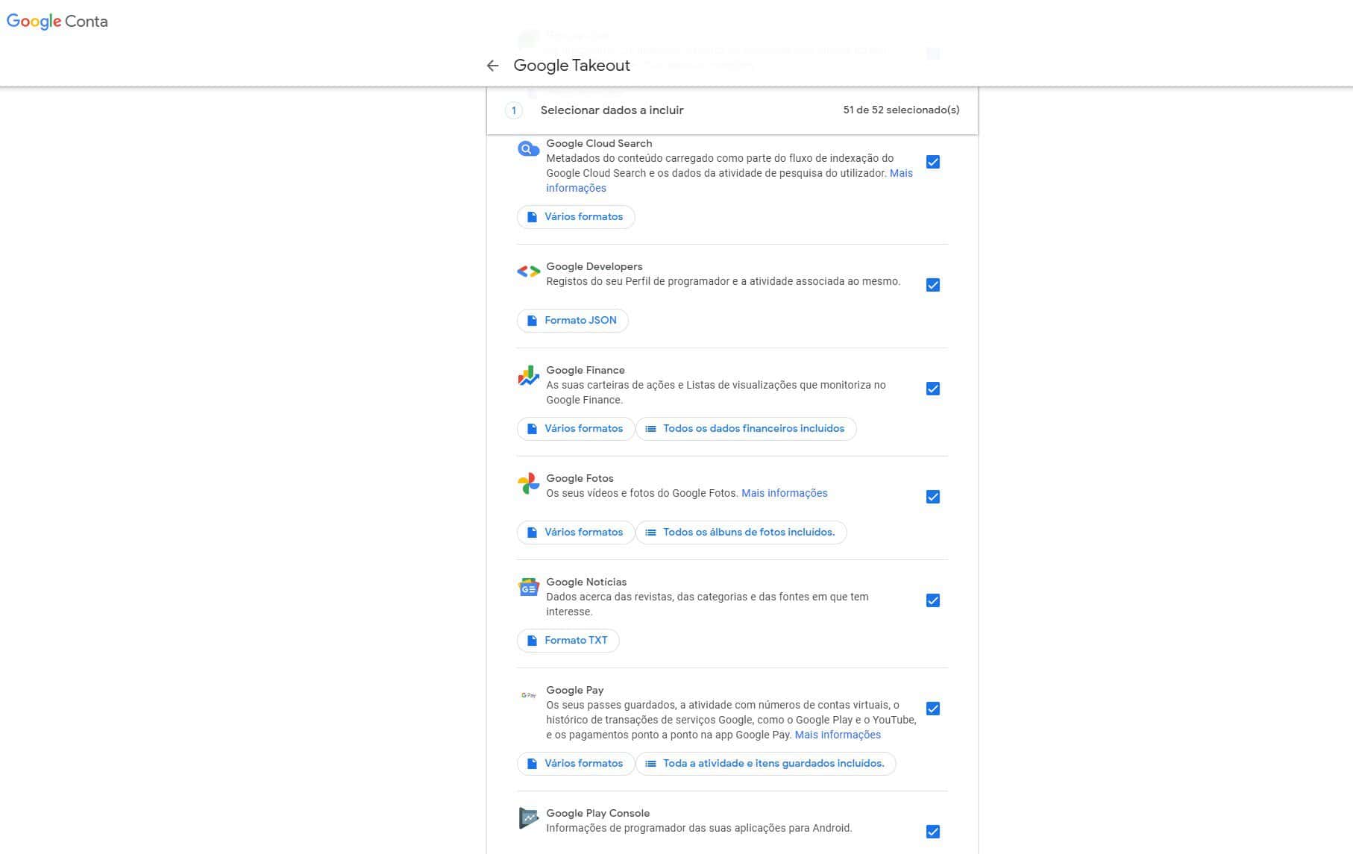The height and width of the screenshot is (854, 1353).
Task: Open Todos os dados financeiros incluídos
Action: 746,429
